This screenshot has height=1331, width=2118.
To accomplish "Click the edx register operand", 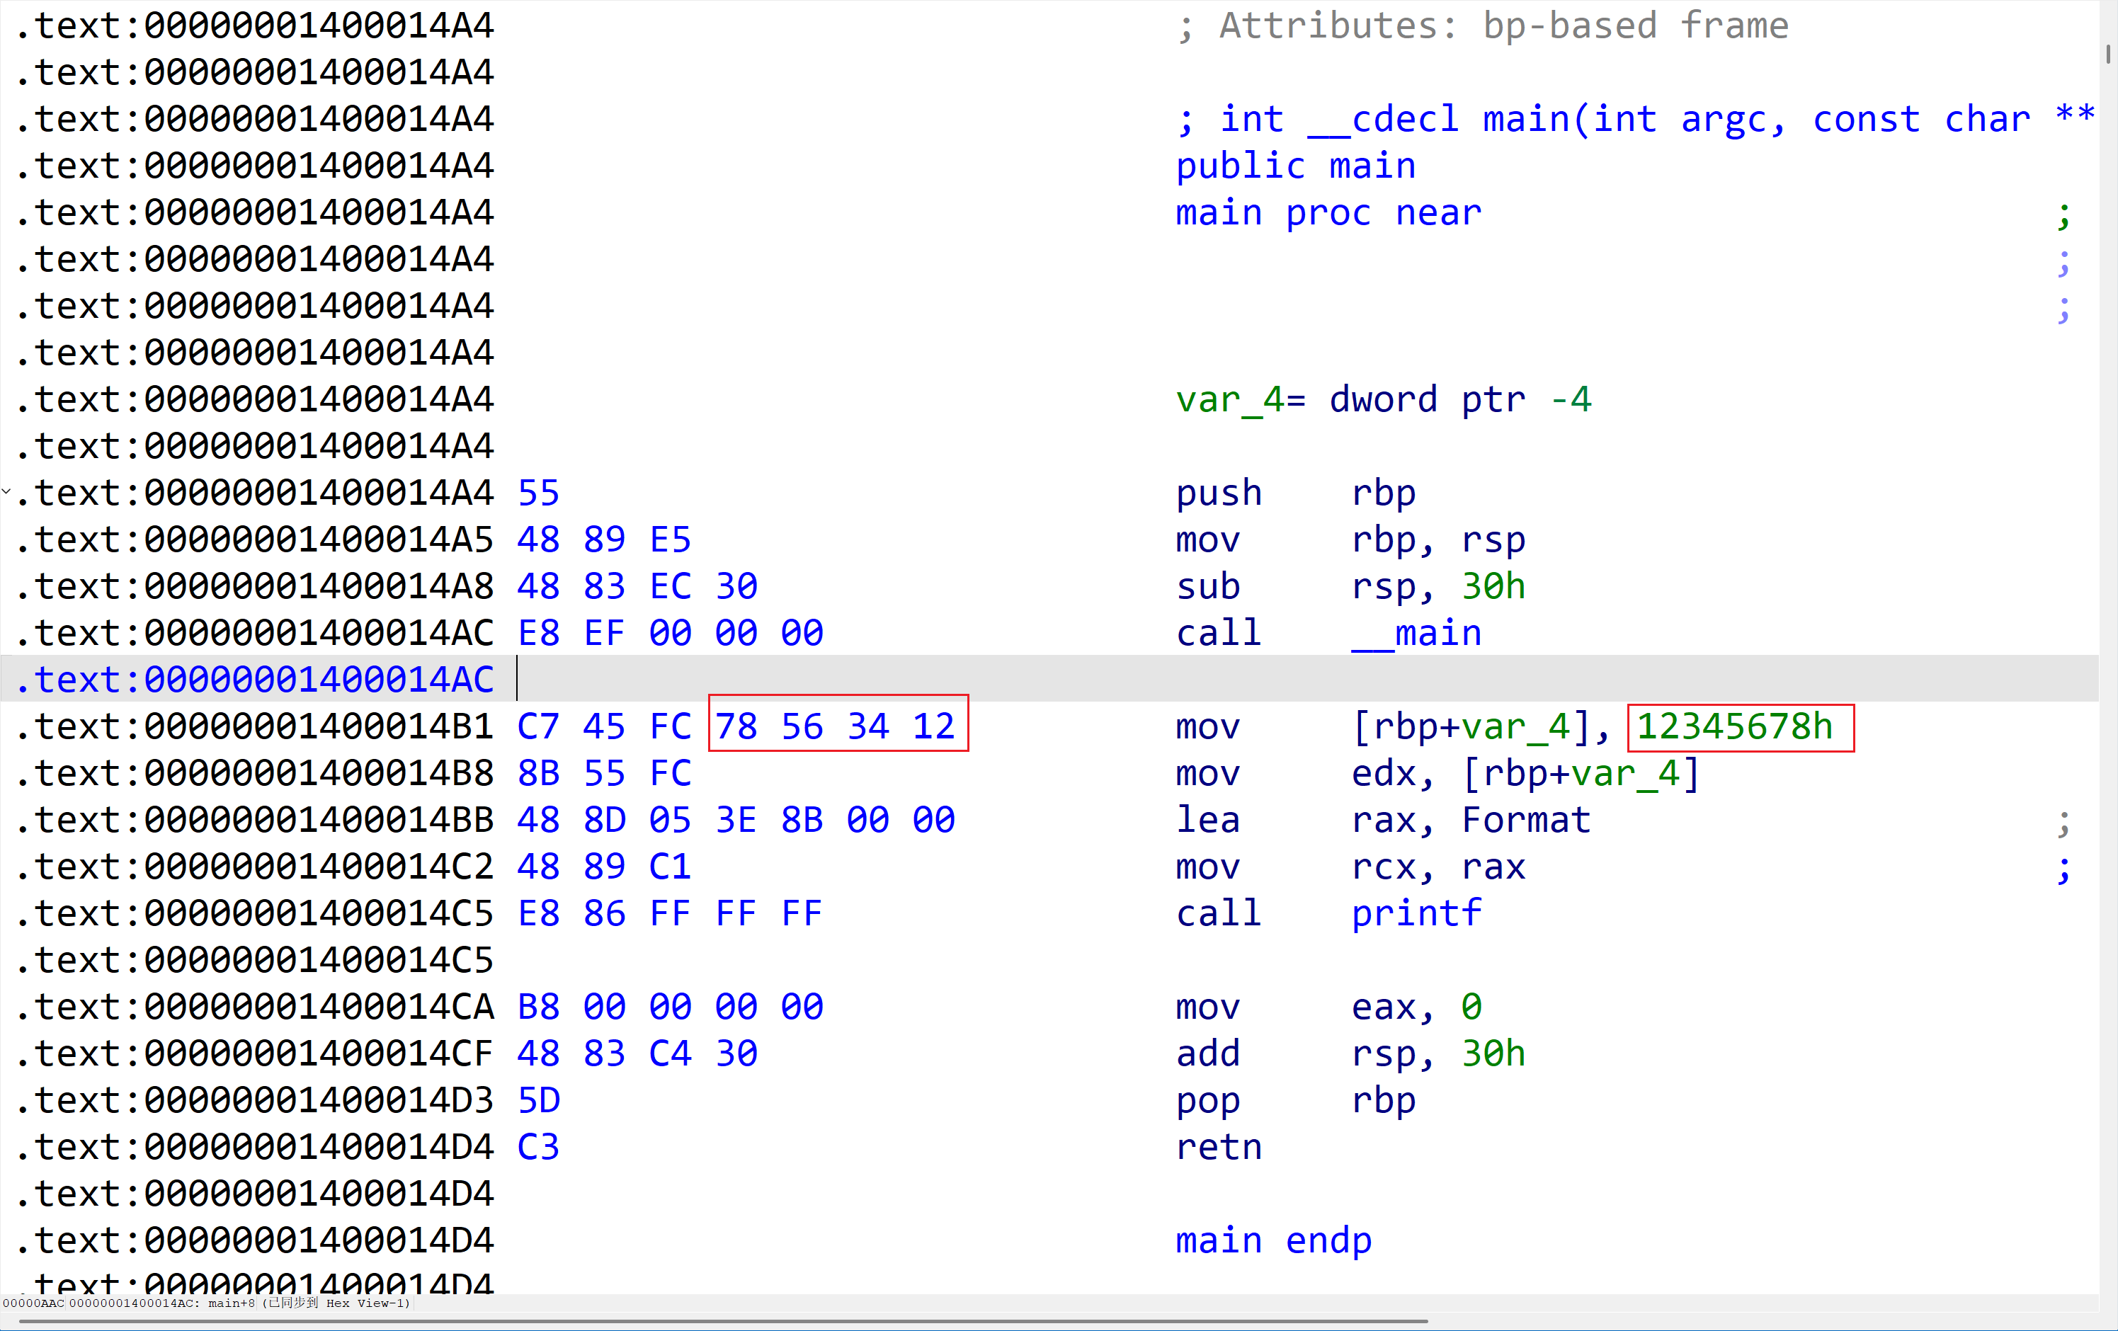I will pos(1383,774).
